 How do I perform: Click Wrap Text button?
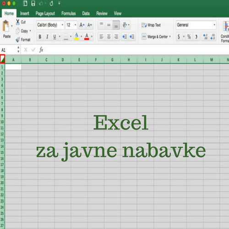pyautogui.click(x=151, y=25)
